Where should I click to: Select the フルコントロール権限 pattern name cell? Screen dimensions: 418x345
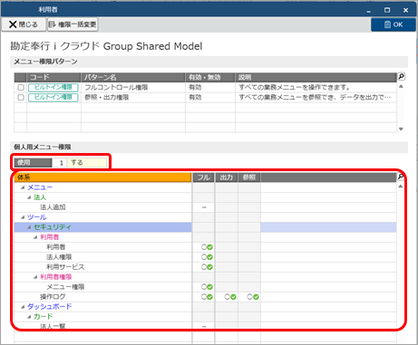pos(133,88)
